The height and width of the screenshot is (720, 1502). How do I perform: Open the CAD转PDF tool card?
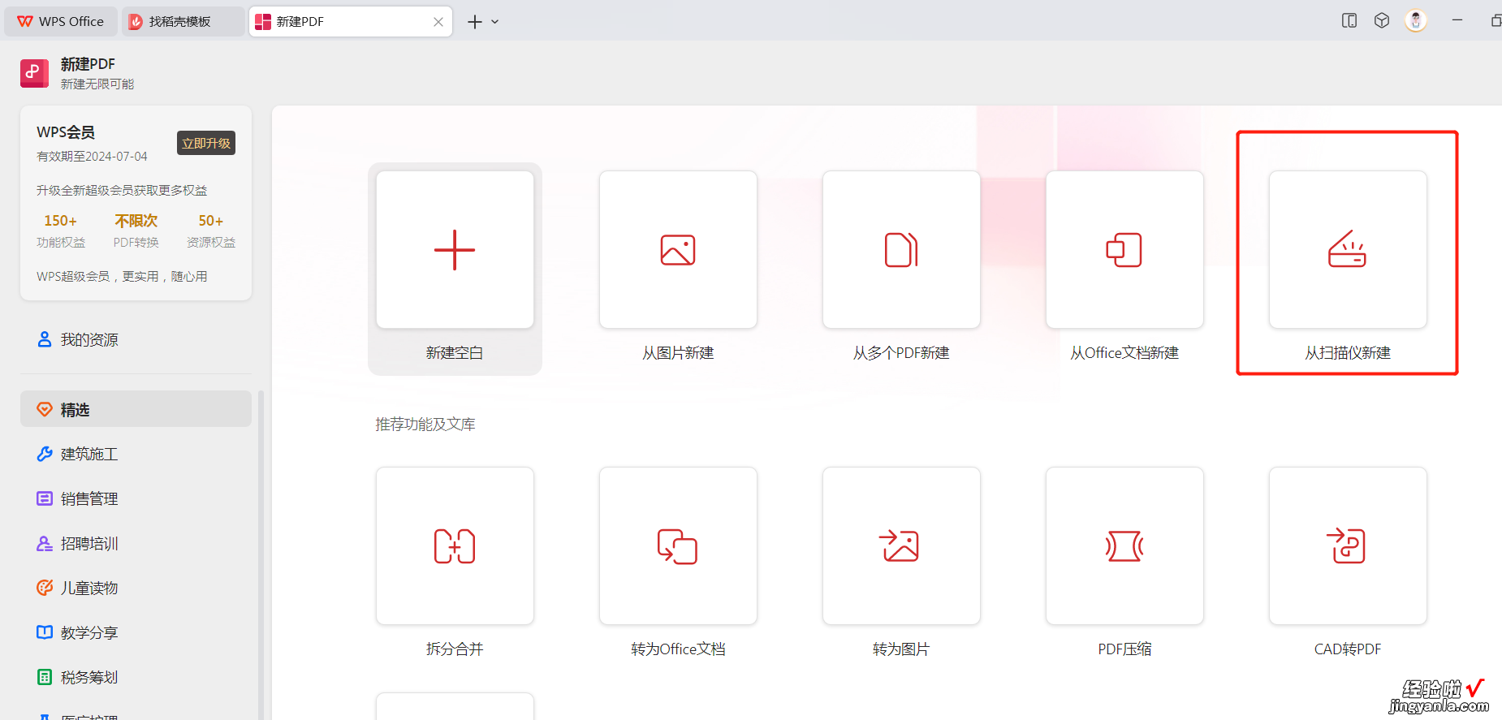click(1348, 546)
